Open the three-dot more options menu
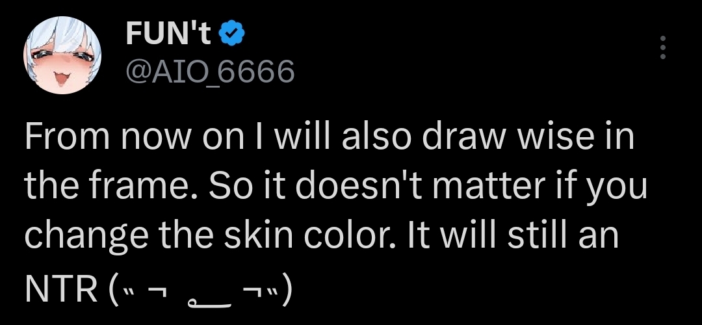 coord(663,48)
